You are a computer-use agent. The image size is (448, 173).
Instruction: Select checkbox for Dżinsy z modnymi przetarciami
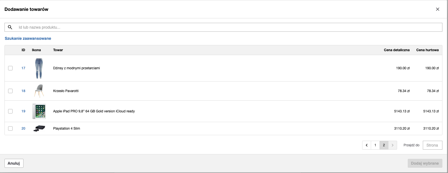[x=10, y=68]
